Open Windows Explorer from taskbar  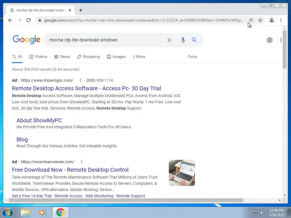[x=25, y=212]
